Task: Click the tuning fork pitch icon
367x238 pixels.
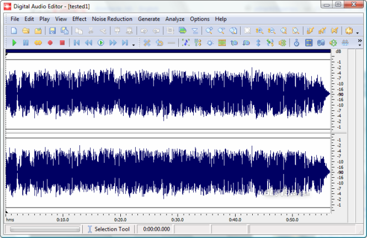Action: coord(198,43)
